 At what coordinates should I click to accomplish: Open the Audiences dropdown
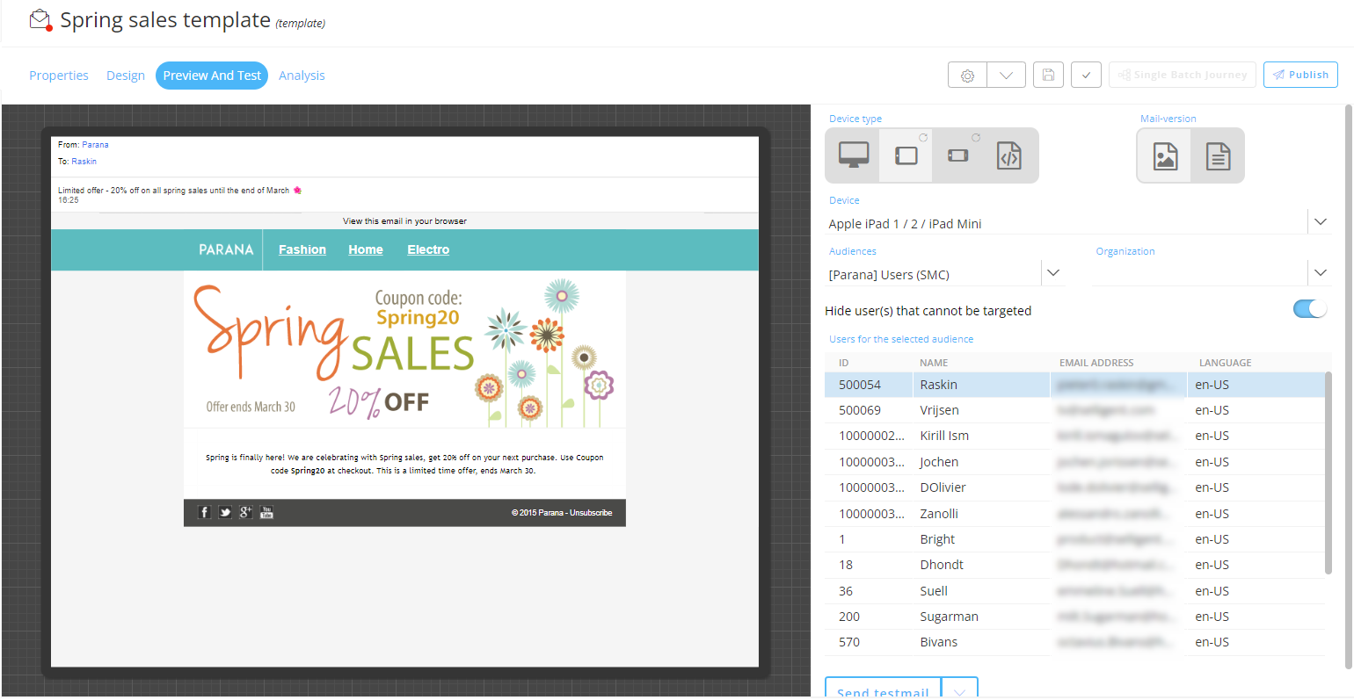click(1052, 273)
